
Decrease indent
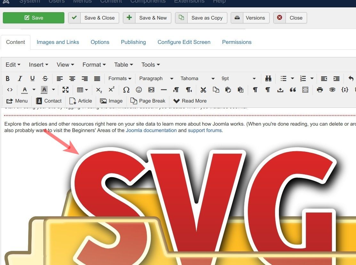[324, 79]
